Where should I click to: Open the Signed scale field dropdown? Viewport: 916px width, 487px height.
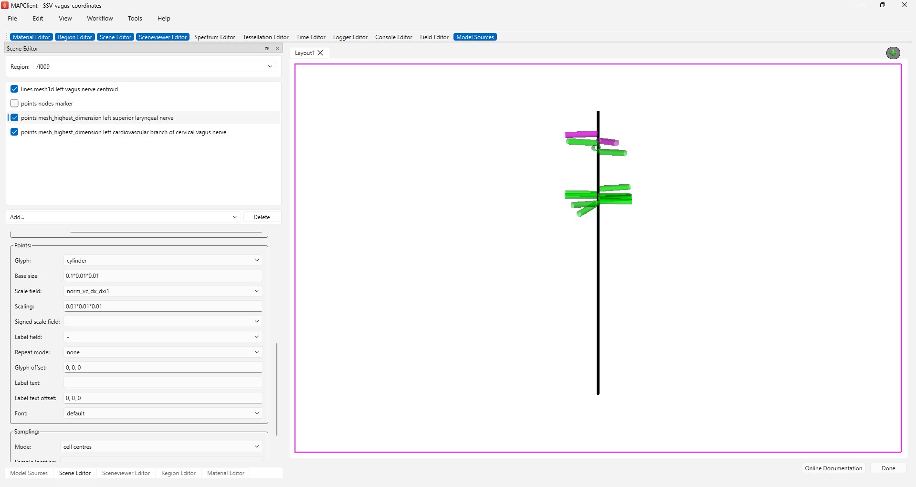[163, 322]
